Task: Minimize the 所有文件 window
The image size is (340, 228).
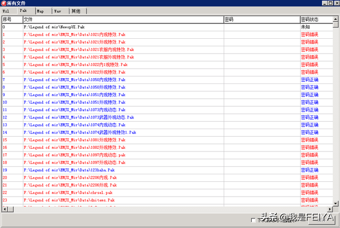Action: [325, 3]
